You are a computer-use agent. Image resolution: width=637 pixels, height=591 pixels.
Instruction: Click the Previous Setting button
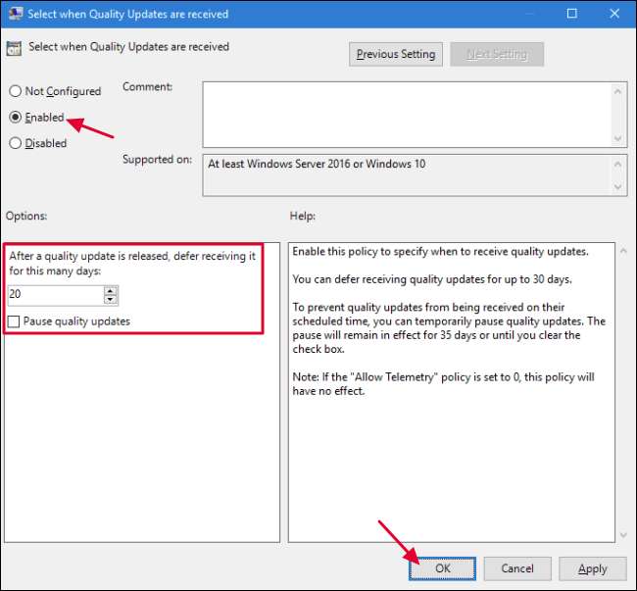[x=396, y=54]
